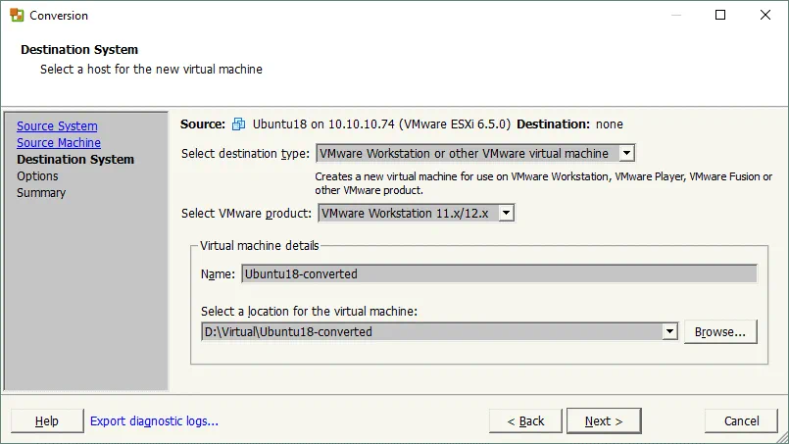Click the Conversion app icon in title bar

(17, 15)
